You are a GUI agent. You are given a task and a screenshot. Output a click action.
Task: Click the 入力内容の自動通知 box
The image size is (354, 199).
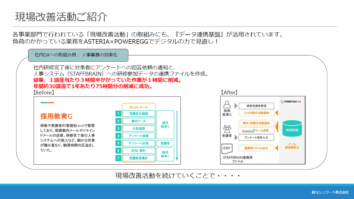256,113
